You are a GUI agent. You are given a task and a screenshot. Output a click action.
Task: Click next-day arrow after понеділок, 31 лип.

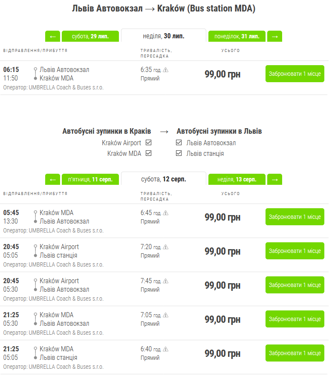275,37
